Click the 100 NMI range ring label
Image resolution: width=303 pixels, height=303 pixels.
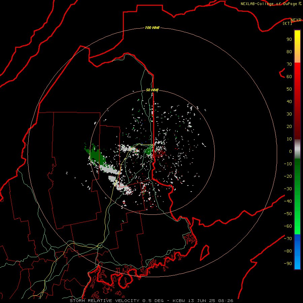(x=152, y=28)
